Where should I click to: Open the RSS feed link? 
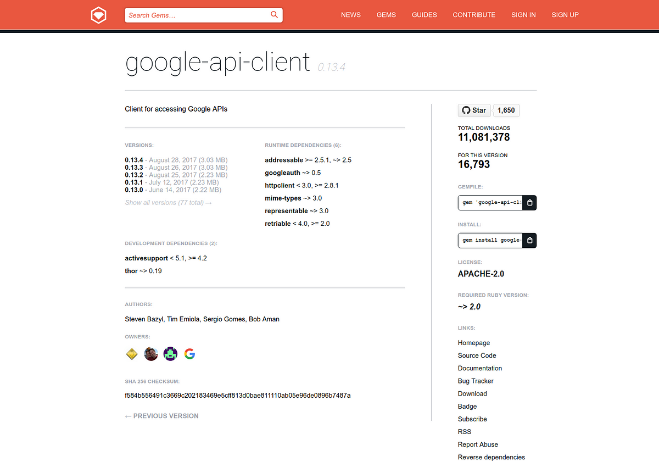pyautogui.click(x=465, y=432)
